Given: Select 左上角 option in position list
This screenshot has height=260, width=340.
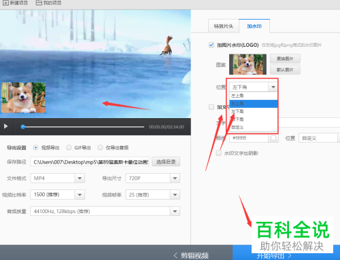Looking at the screenshot, I should click(254, 96).
